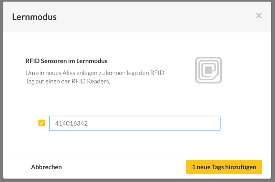Click the empty gray header bar area
The image size is (275, 182).
[155, 16]
